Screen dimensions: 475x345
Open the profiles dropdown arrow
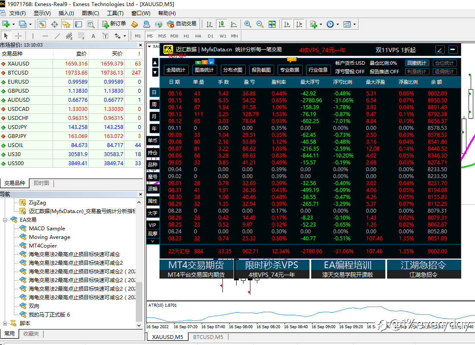coord(30,24)
